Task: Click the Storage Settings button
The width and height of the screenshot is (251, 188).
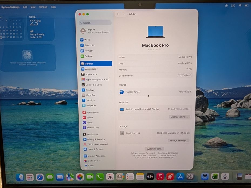Action: tap(179, 140)
